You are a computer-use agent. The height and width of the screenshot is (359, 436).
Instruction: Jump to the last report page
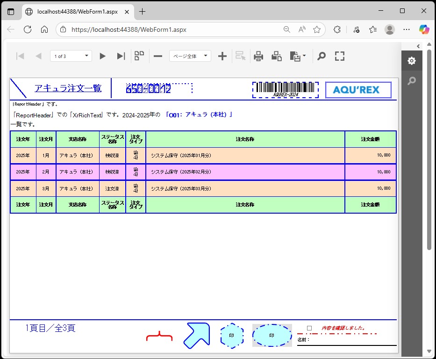point(121,56)
